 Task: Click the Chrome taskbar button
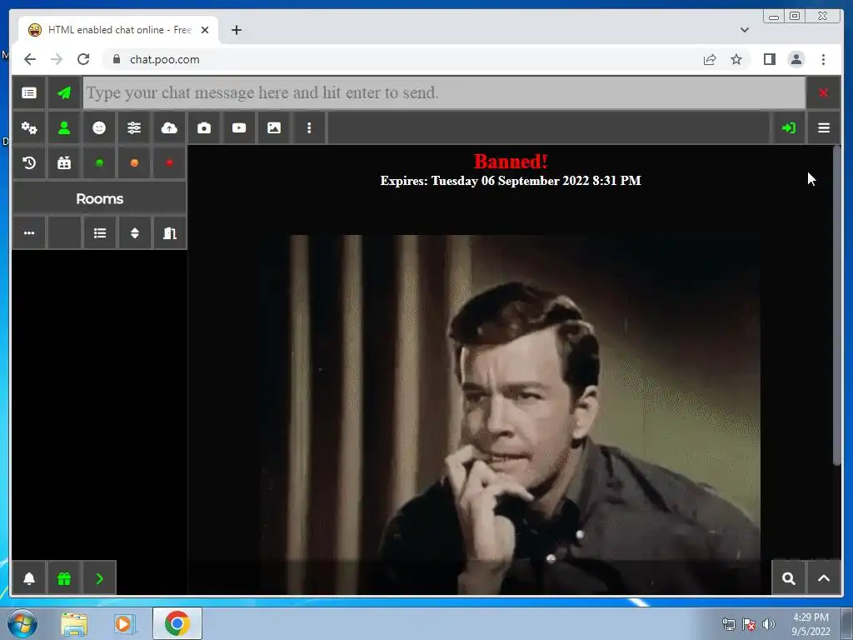point(177,623)
